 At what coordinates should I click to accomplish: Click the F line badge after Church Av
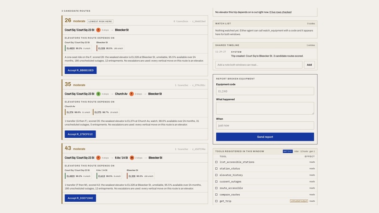[x=132, y=94]
